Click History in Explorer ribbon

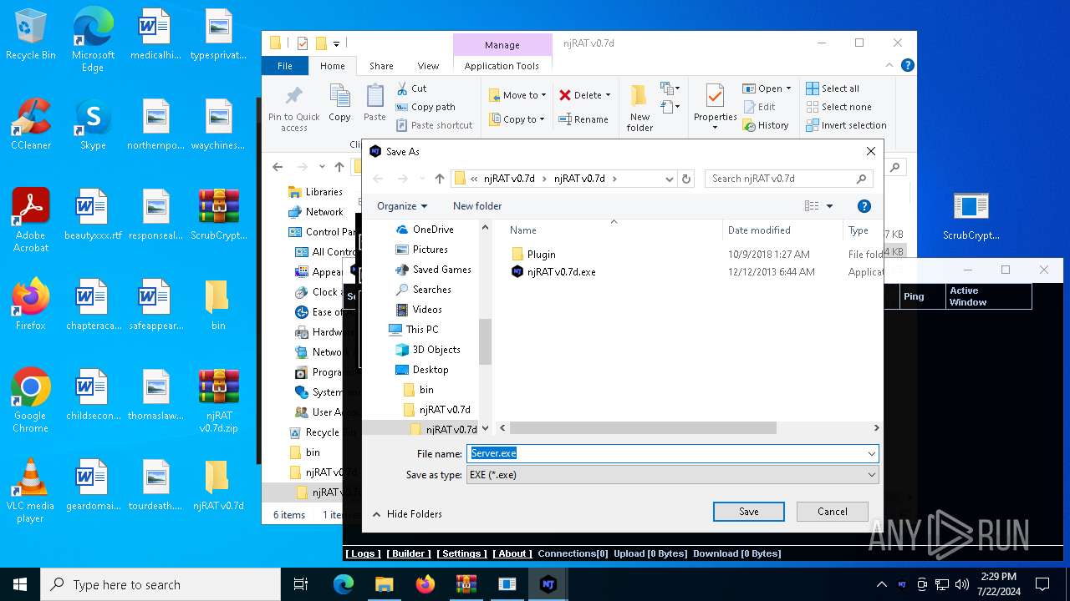(765, 125)
